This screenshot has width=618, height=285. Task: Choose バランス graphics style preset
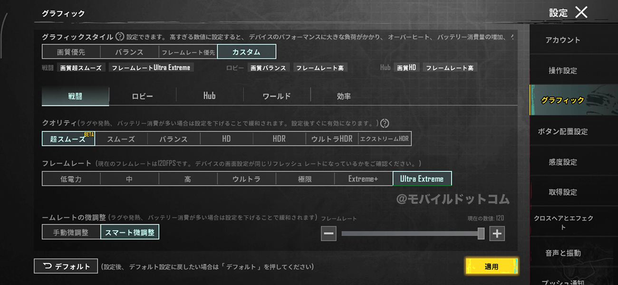pos(129,52)
